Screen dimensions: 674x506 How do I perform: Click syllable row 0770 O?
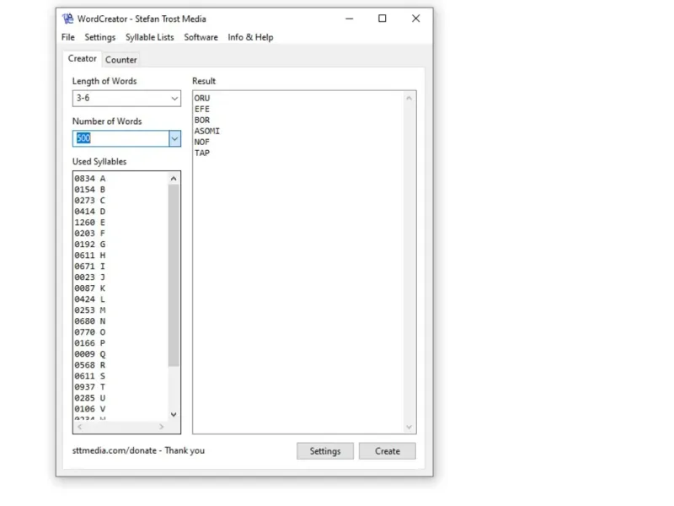pyautogui.click(x=90, y=332)
